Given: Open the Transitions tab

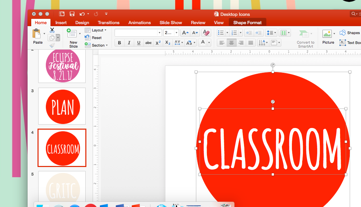Looking at the screenshot, I should click(x=109, y=23).
